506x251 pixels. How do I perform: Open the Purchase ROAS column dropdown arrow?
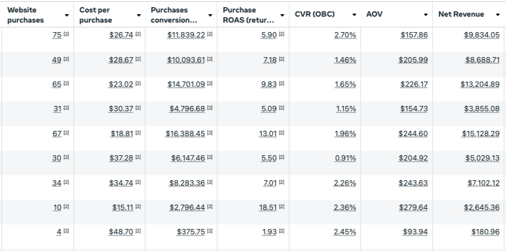coord(282,15)
